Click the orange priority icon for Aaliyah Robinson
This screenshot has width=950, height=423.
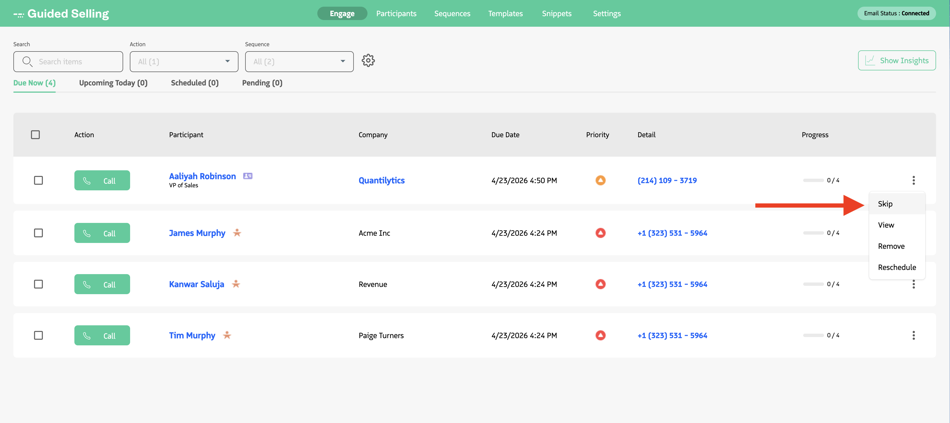coord(600,181)
